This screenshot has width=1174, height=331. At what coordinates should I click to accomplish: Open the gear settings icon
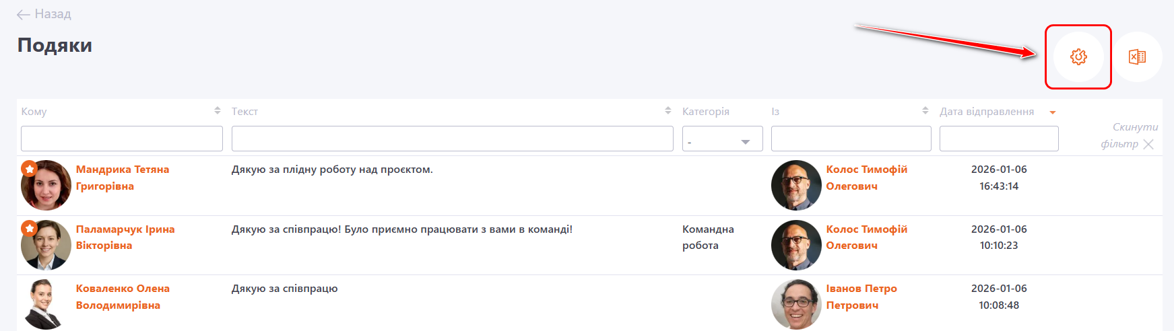click(x=1078, y=57)
